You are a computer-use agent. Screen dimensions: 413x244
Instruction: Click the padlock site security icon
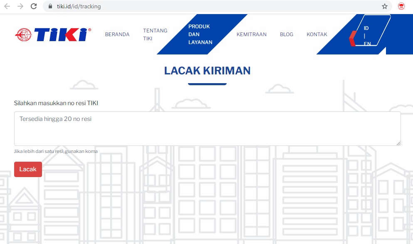(x=50, y=6)
